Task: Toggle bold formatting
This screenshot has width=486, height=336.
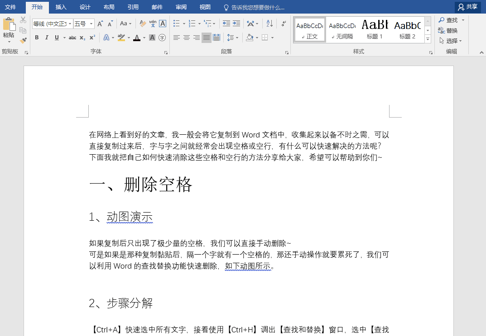Action: tap(37, 38)
